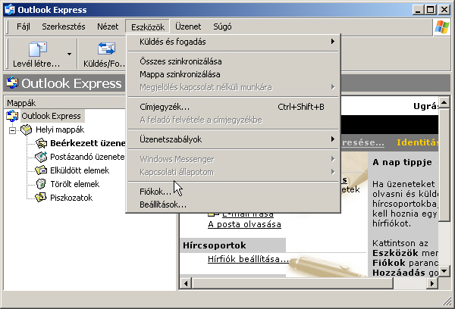Maximize the Outlook Express window
Viewport: 455px width, 309px height.
[x=431, y=10]
